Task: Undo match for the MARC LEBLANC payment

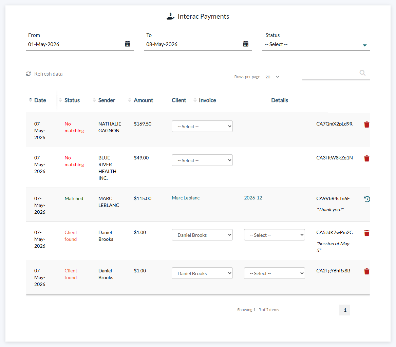Action: pos(367,199)
